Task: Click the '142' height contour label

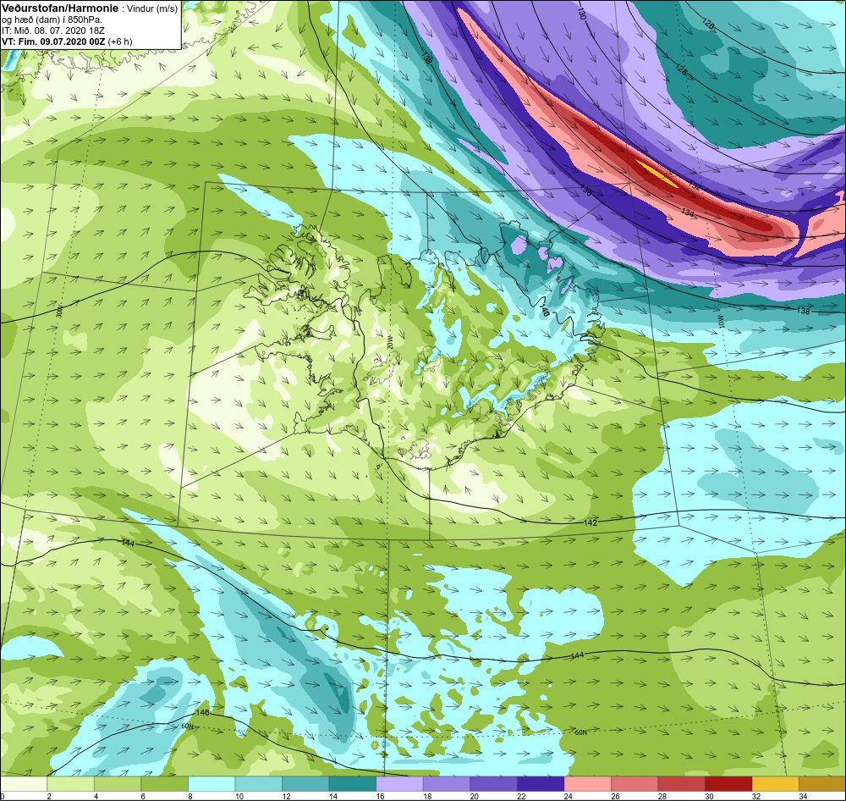Action: [x=591, y=522]
